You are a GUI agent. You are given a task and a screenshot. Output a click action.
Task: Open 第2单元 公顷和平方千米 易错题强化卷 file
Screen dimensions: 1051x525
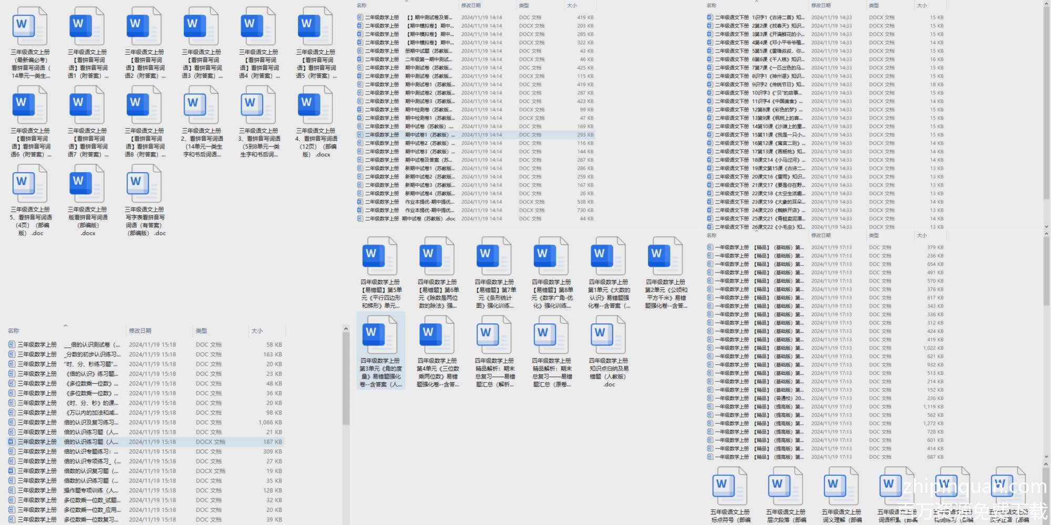pos(666,257)
